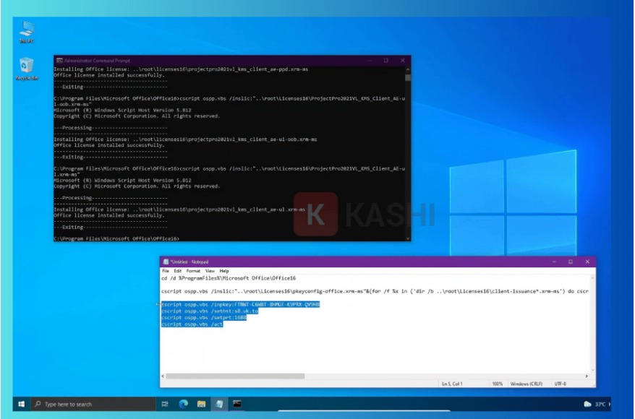Switch to Command Prompt via taskbar icon

tap(237, 404)
